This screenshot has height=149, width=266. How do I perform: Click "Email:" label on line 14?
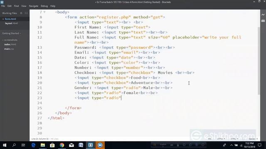[x=81, y=53]
